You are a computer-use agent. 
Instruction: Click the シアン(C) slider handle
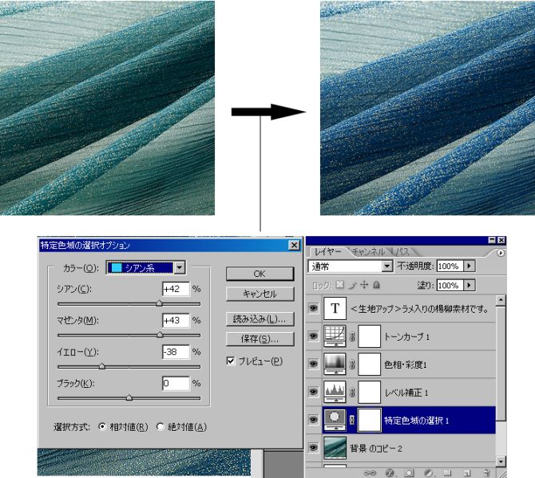pos(159,303)
